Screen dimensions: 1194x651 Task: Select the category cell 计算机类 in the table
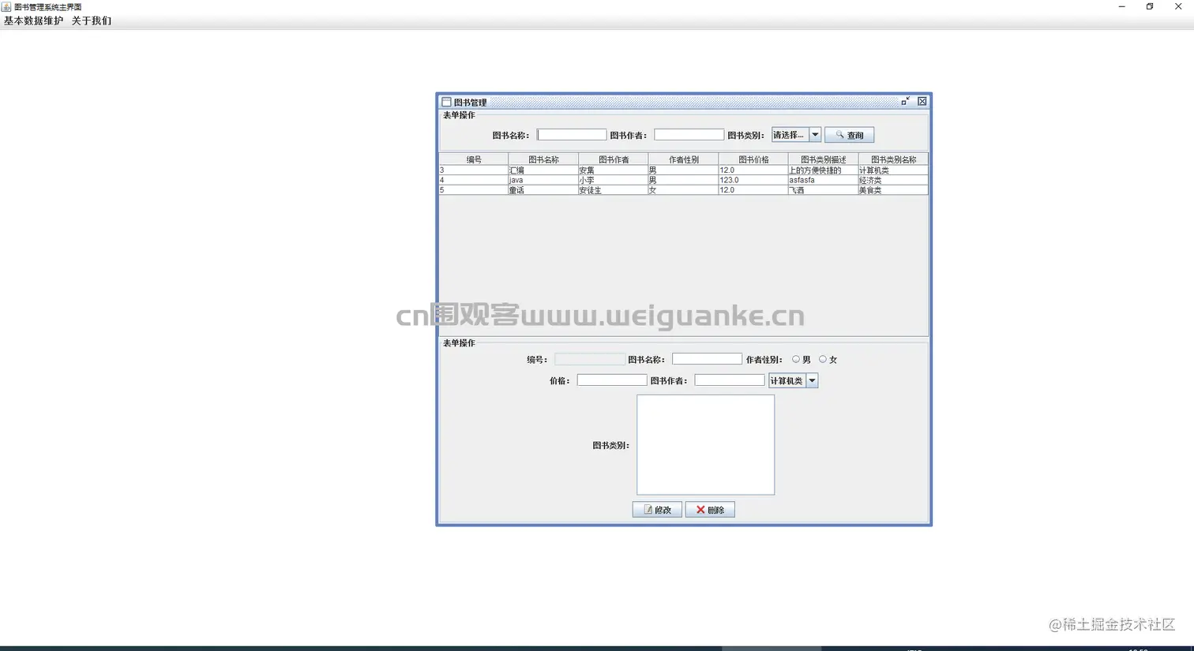(x=893, y=170)
